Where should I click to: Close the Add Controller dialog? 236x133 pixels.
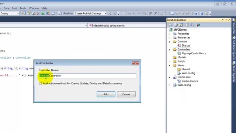pos(135,63)
